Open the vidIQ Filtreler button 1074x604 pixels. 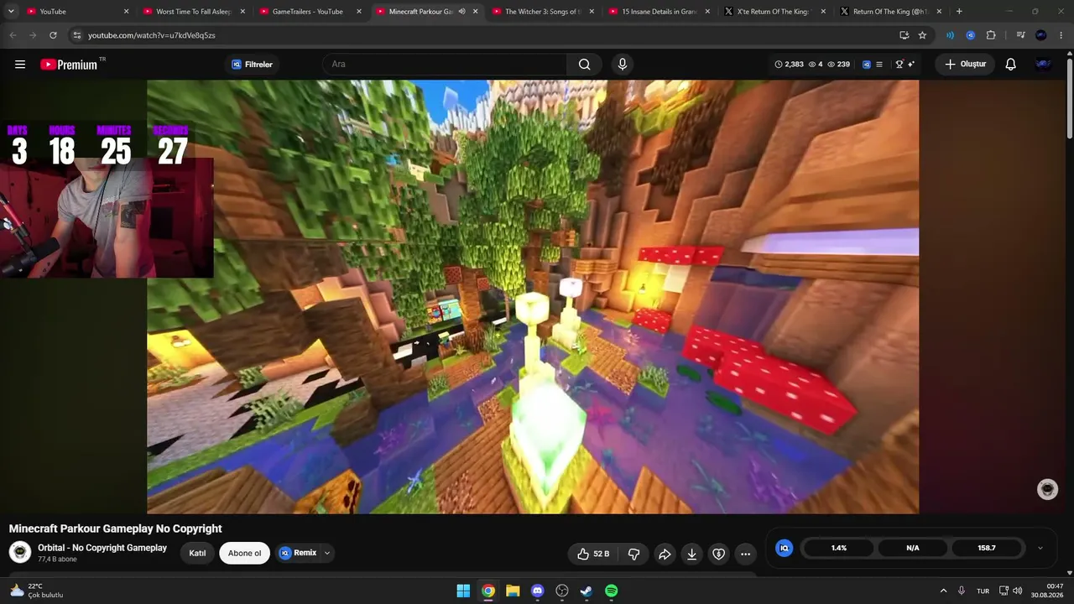click(253, 65)
